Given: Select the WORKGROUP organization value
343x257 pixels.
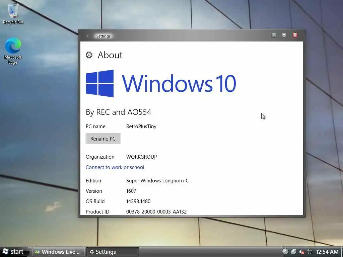Looking at the screenshot, I should tap(142, 157).
